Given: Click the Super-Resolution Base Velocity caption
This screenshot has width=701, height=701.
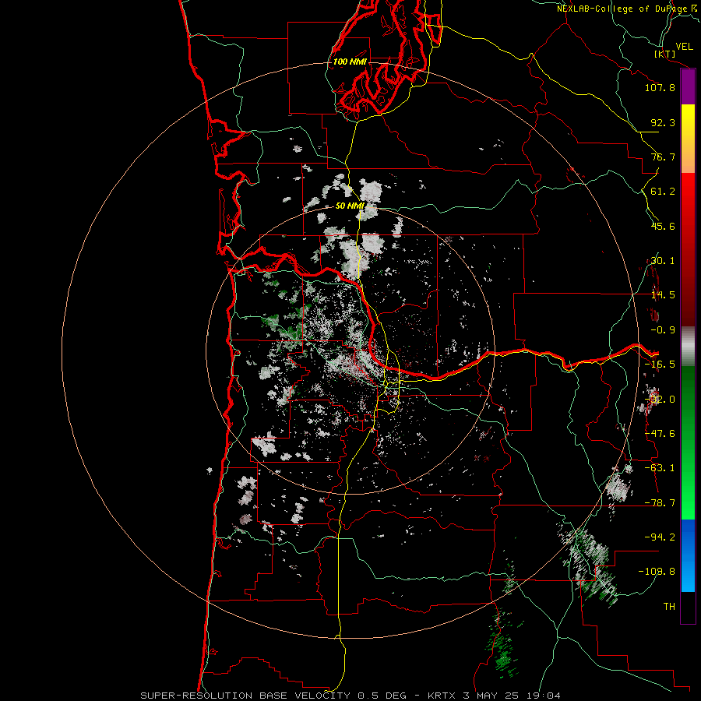Looking at the screenshot, I should pyautogui.click(x=350, y=696).
